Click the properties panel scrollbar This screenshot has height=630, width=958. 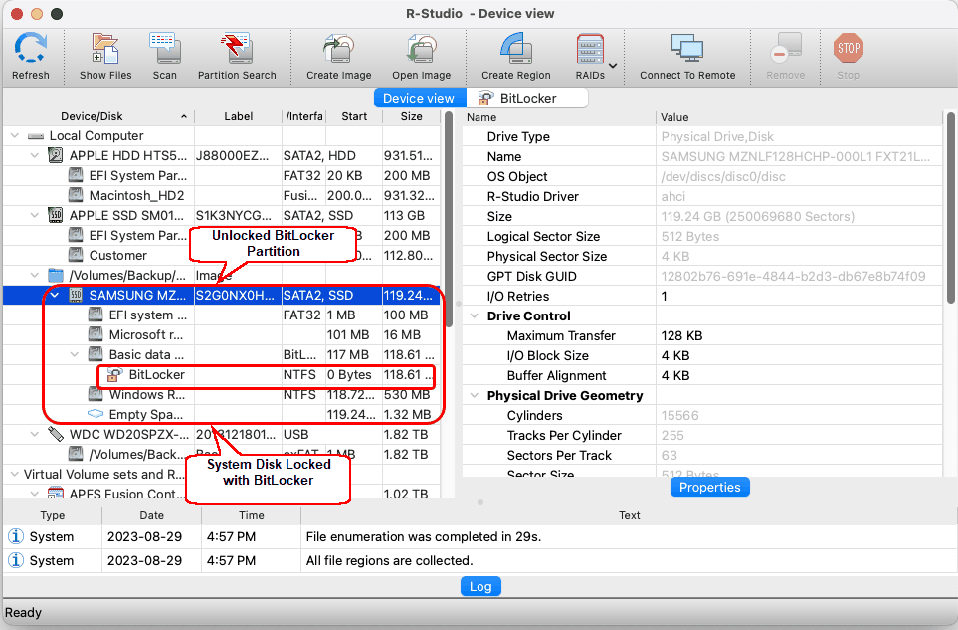pyautogui.click(x=950, y=207)
